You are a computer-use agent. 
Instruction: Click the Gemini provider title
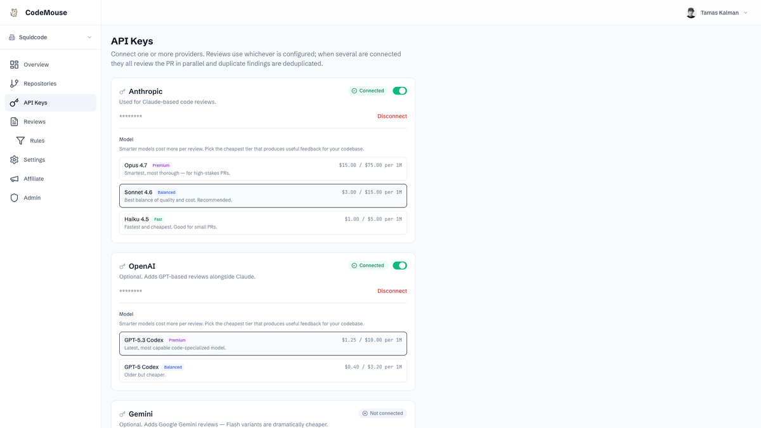[x=141, y=414]
